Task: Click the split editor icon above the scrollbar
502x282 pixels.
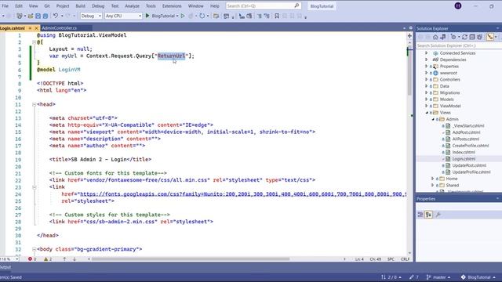Action: pyautogui.click(x=409, y=36)
